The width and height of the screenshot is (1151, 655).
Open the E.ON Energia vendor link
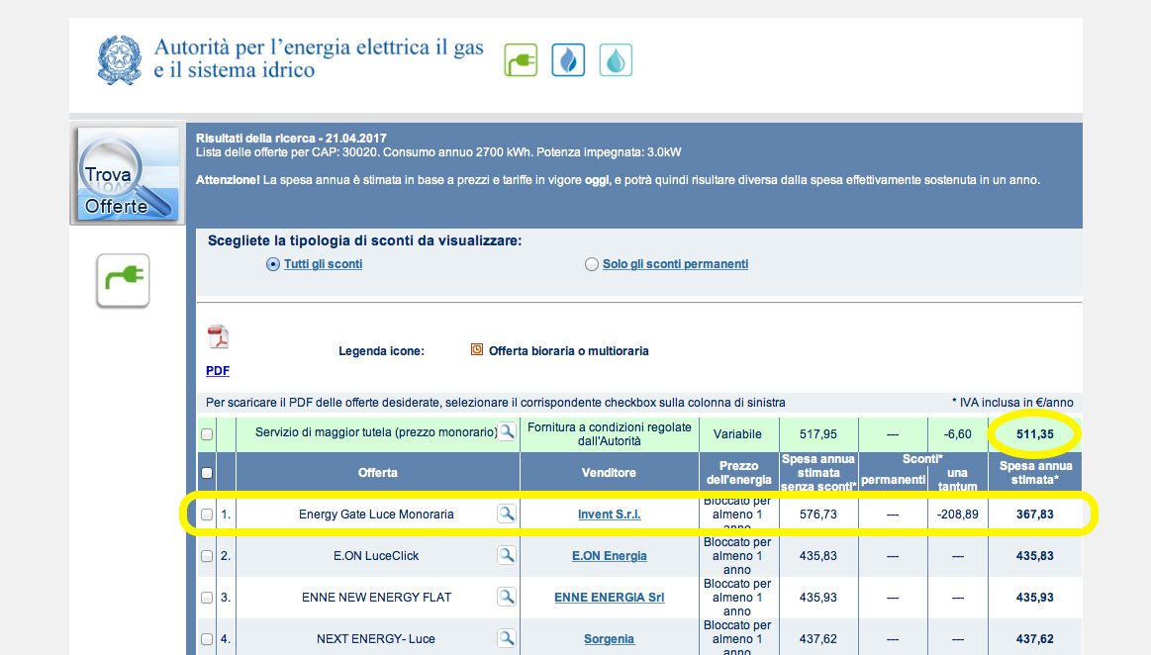click(x=610, y=556)
